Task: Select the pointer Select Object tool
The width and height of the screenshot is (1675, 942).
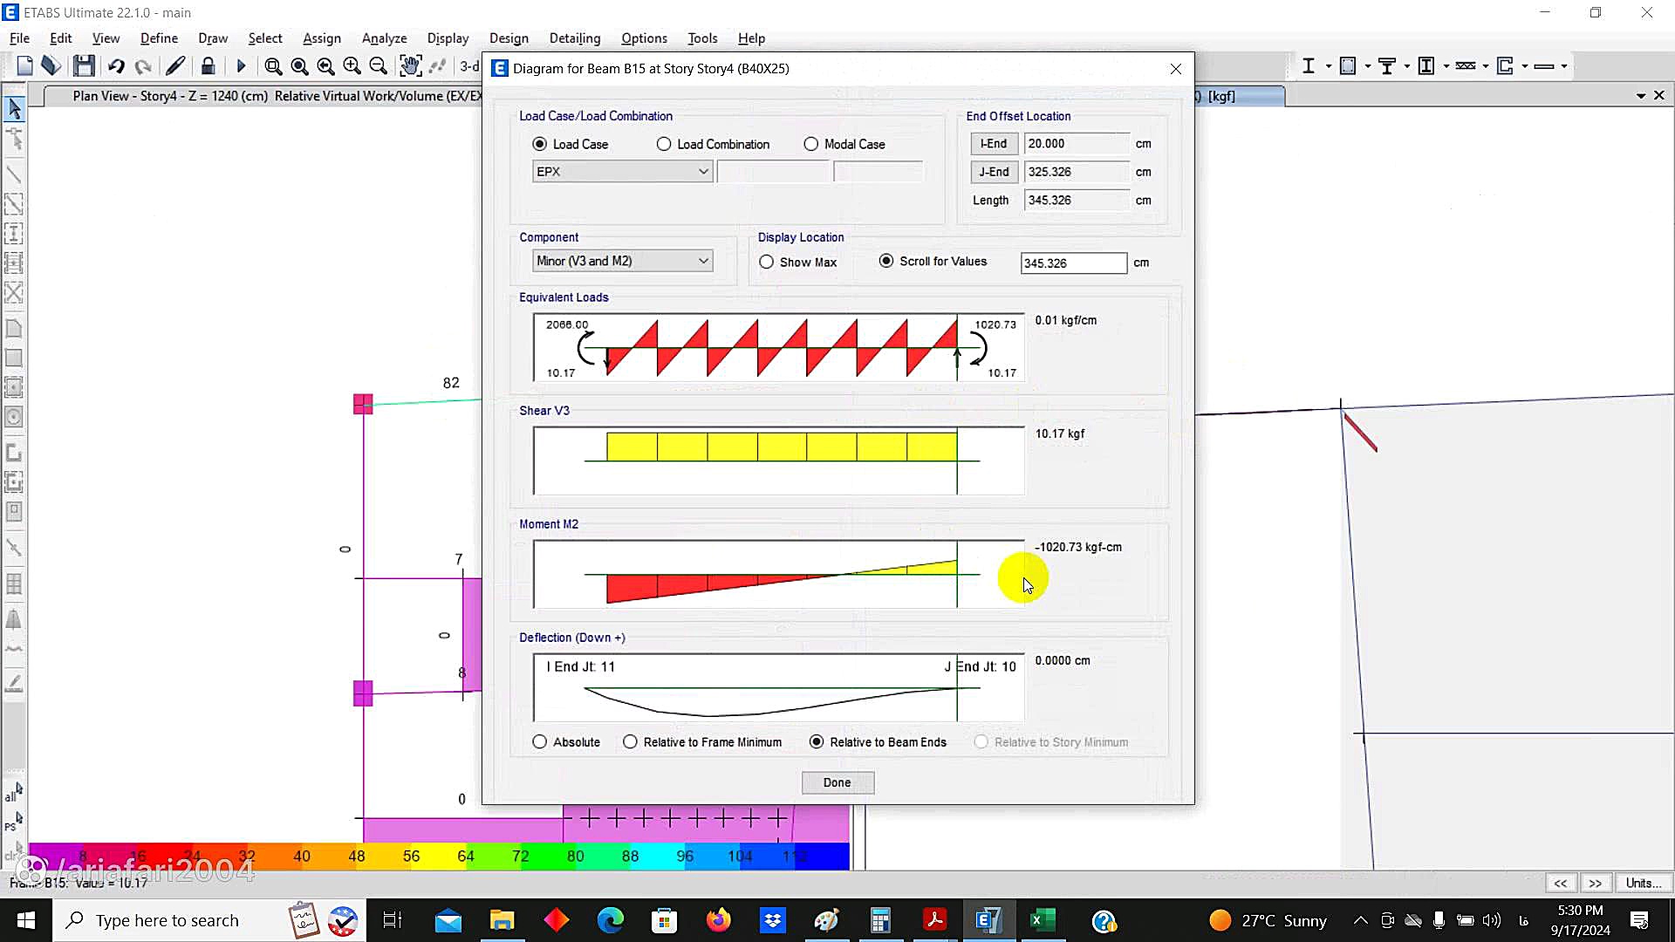Action: tap(14, 109)
